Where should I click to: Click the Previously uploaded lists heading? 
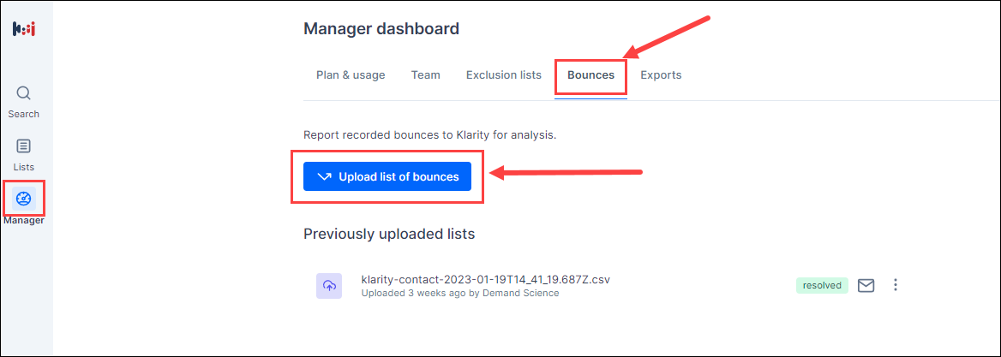(x=389, y=234)
